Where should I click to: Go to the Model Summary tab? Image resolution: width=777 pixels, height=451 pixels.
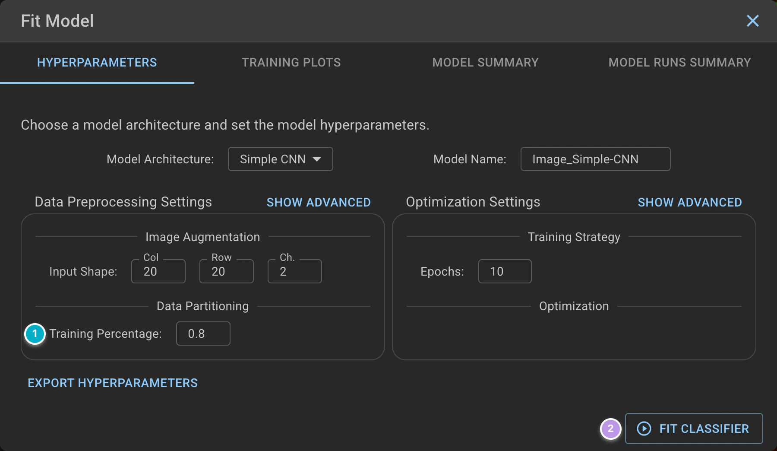(x=486, y=62)
